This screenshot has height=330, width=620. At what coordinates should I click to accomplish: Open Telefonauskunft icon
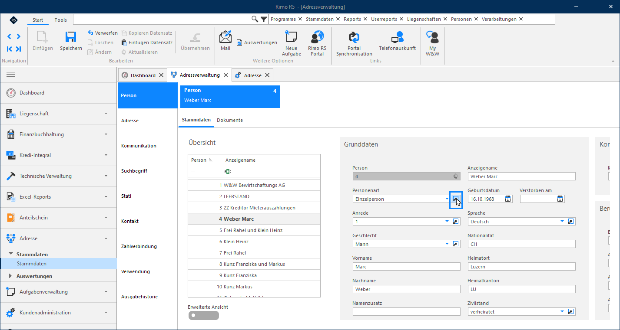point(397,37)
